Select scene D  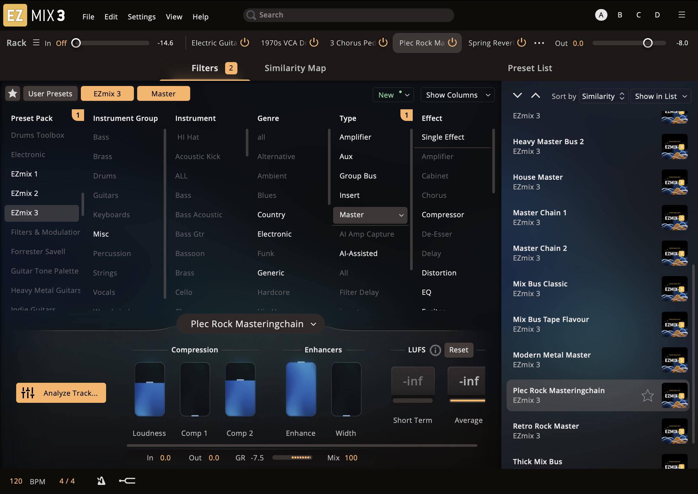[657, 15]
